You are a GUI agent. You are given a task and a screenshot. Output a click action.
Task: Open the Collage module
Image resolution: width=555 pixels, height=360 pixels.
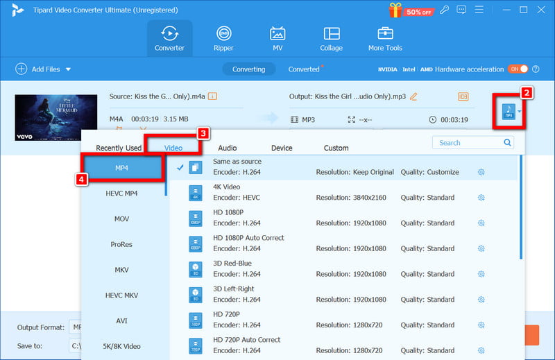click(332, 38)
